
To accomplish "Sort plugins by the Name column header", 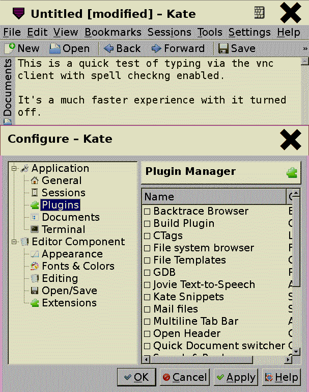I will point(214,197).
